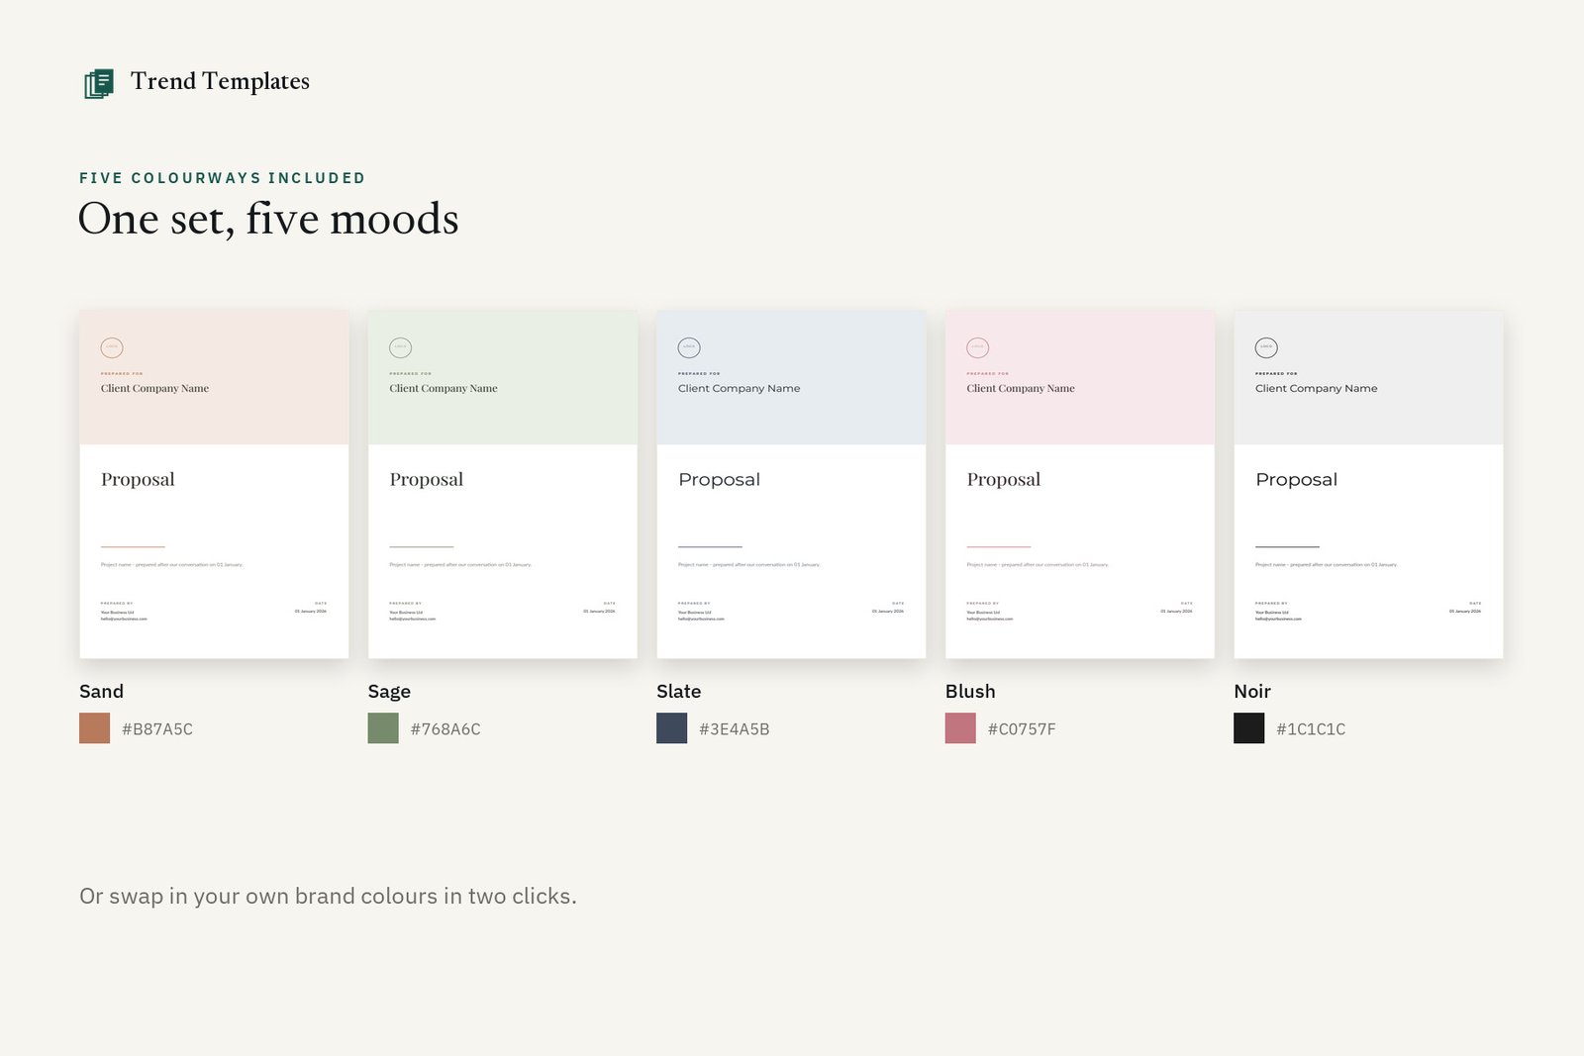Click the Proposal title on Blush template
Screen dimensions: 1584x1056
click(x=1004, y=480)
